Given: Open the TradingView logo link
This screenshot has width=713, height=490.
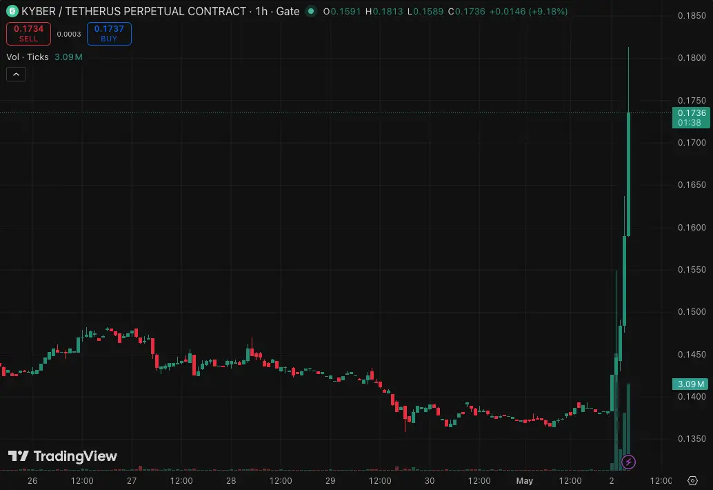Looking at the screenshot, I should tap(63, 456).
